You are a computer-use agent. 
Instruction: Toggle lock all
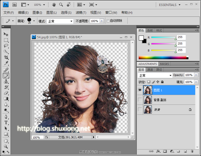tap(162, 82)
